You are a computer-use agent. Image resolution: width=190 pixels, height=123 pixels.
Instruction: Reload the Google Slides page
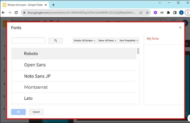point(16,12)
